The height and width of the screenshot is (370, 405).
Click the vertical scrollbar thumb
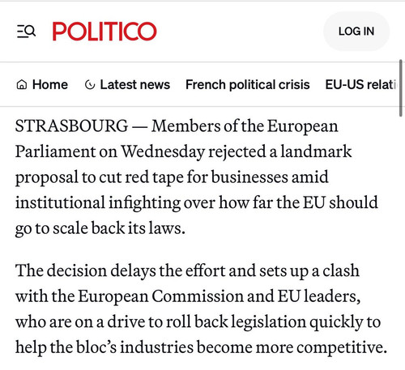401,88
